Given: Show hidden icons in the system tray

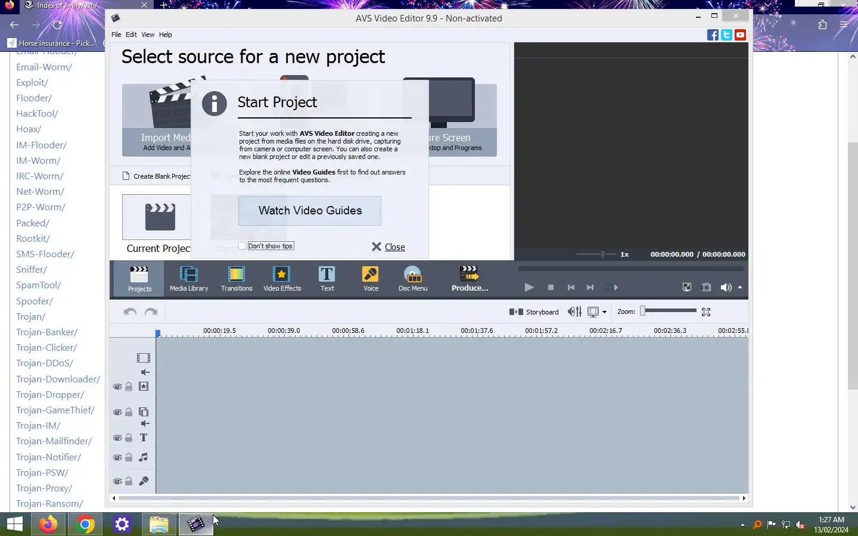Looking at the screenshot, I should point(742,525).
